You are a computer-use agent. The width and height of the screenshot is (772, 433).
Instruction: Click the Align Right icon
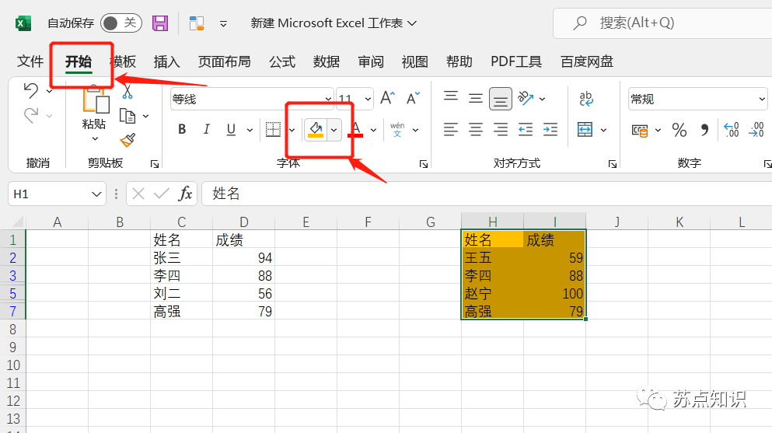pos(500,130)
